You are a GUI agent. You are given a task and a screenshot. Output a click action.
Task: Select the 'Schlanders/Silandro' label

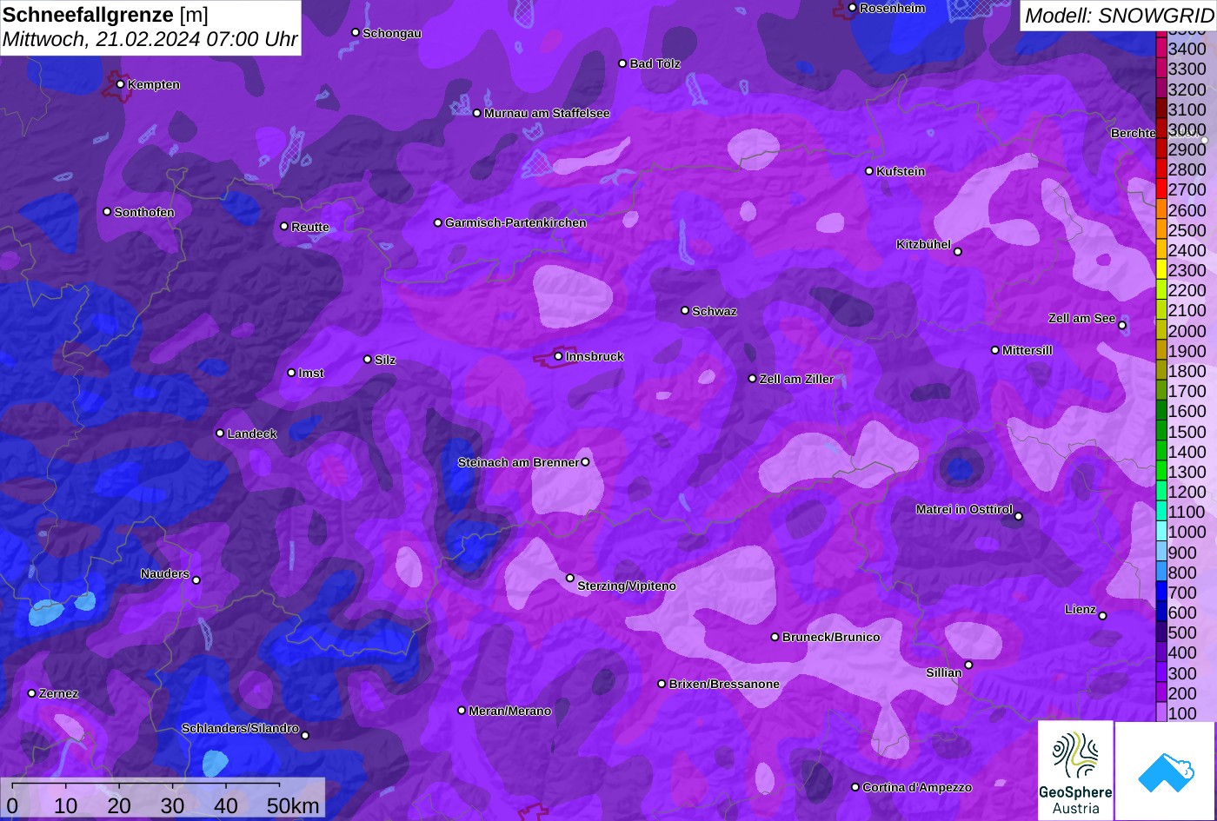point(240,728)
